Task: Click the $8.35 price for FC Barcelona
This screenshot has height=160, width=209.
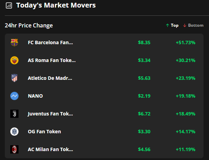Action: (x=144, y=42)
